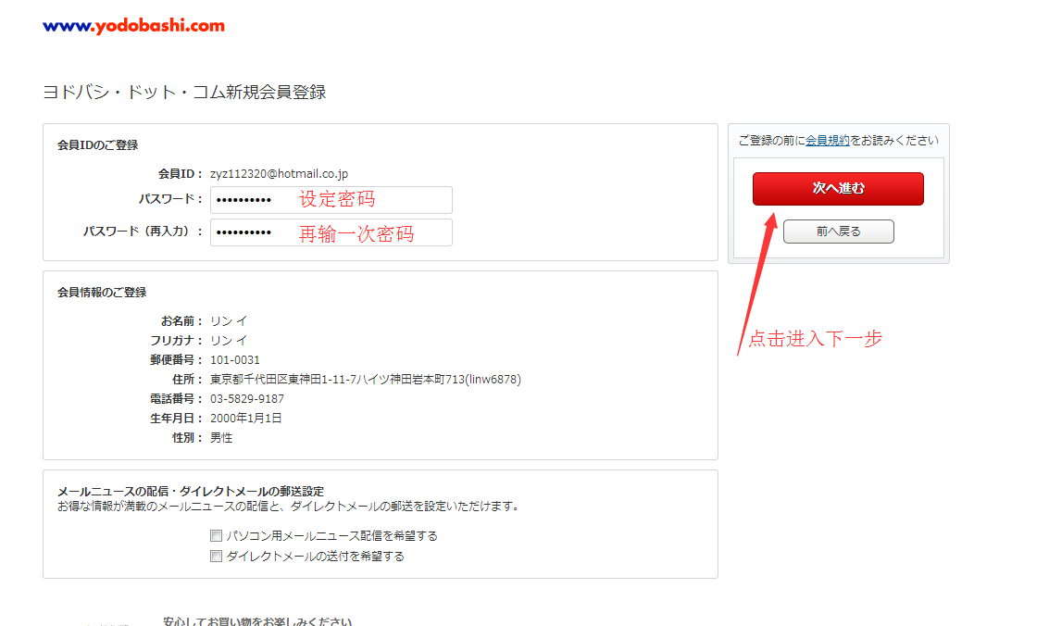Click the address text 東京都千代田区東神田1-11-7
The height and width of the screenshot is (626, 1049).
coord(283,380)
